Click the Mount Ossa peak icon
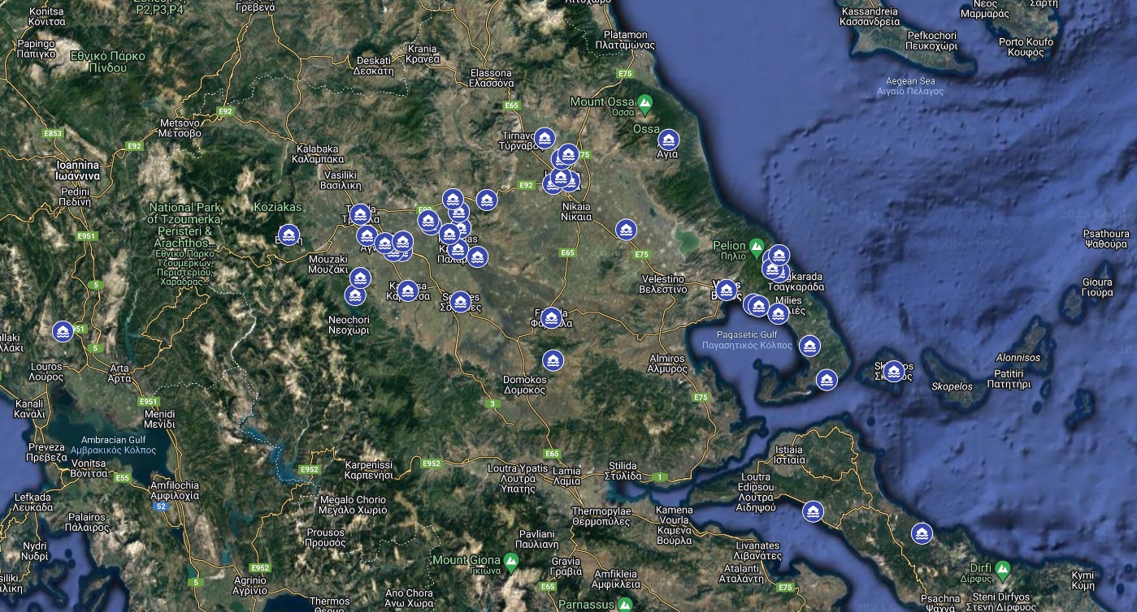 pos(644,102)
